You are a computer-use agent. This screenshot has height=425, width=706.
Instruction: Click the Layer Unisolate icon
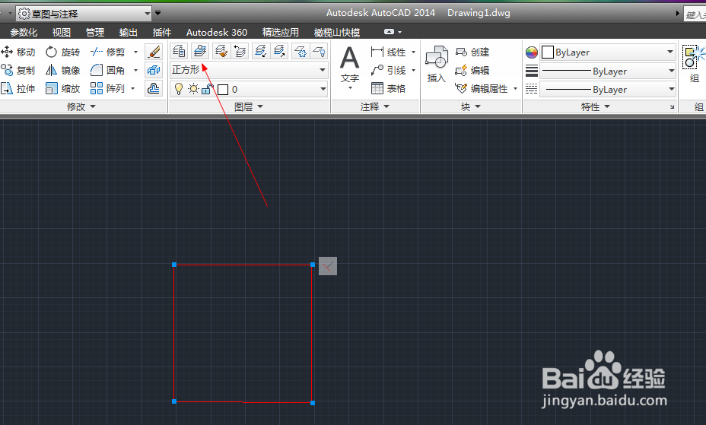(279, 51)
